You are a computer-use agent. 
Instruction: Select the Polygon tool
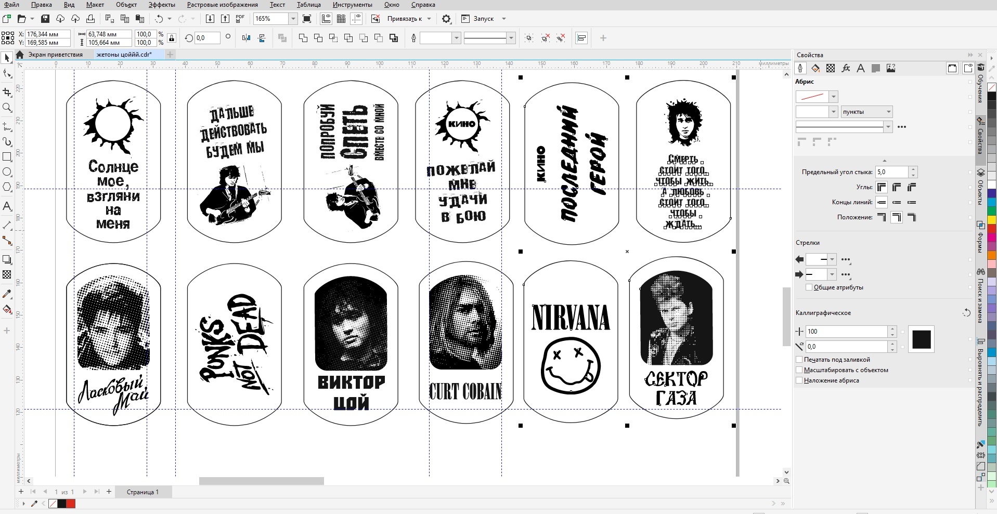point(7,187)
